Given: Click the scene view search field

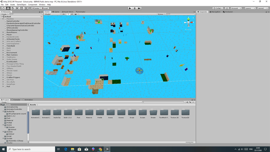Looking at the screenshot, I should pyautogui.click(x=180, y=14).
